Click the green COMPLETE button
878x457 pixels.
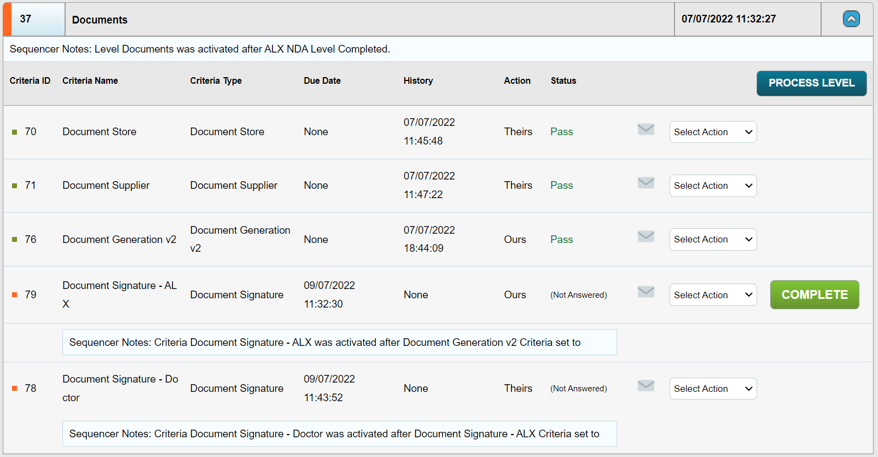[815, 294]
